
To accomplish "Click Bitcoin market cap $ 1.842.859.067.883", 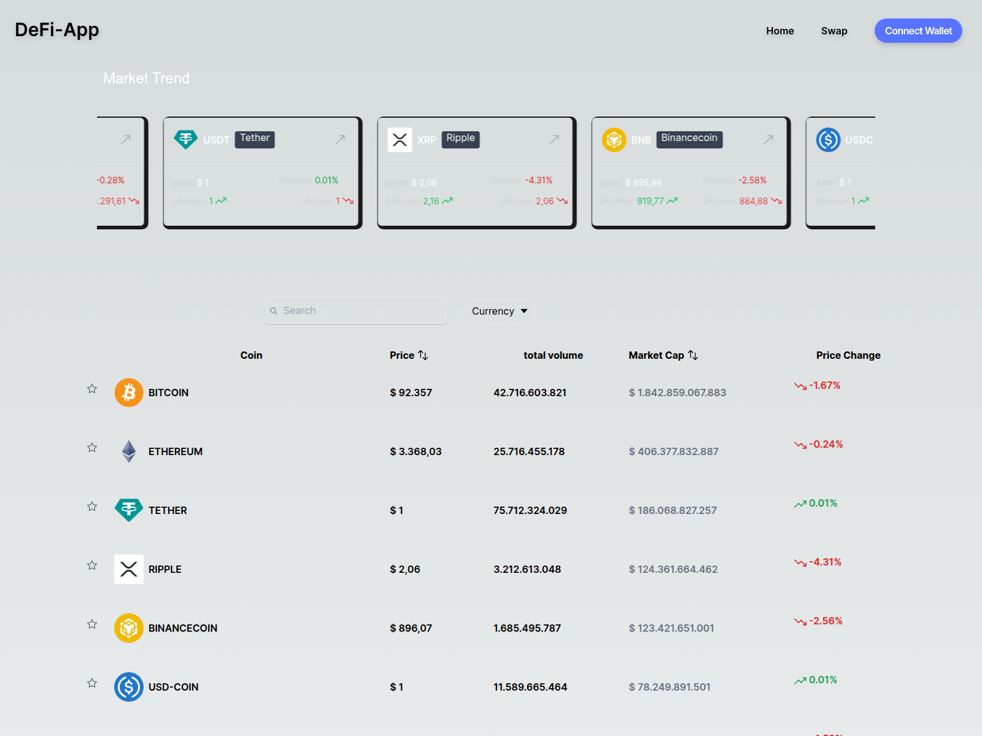I will point(678,393).
